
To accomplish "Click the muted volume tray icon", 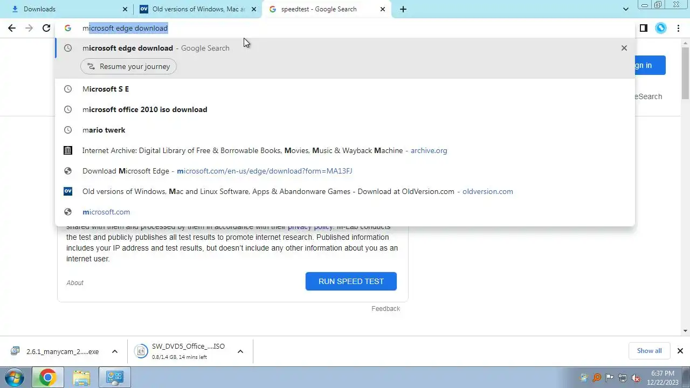I will [636, 378].
